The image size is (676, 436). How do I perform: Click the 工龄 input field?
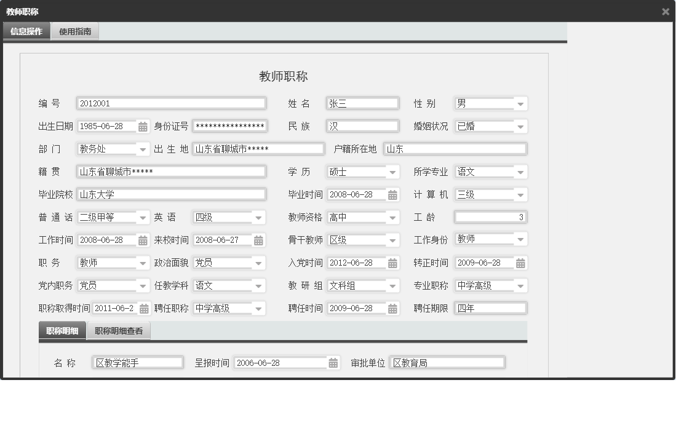[489, 217]
